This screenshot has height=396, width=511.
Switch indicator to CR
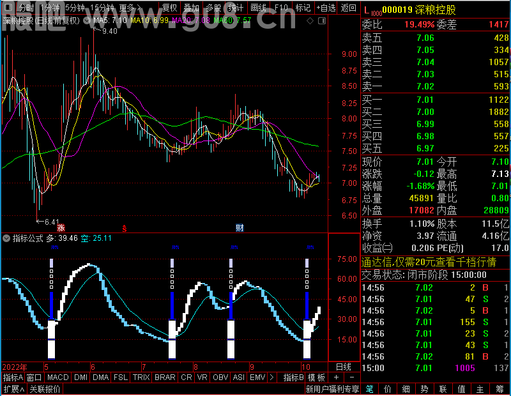187,377
